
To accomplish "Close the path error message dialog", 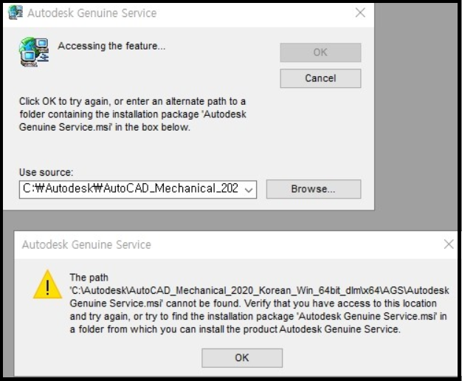I will pos(448,244).
